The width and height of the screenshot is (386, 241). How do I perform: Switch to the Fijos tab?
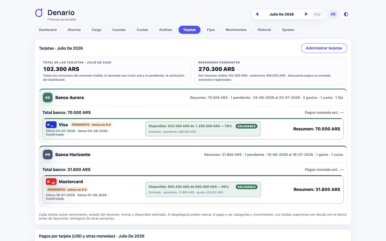211,30
